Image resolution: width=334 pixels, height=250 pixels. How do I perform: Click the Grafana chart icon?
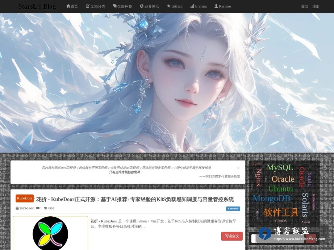tap(192, 6)
